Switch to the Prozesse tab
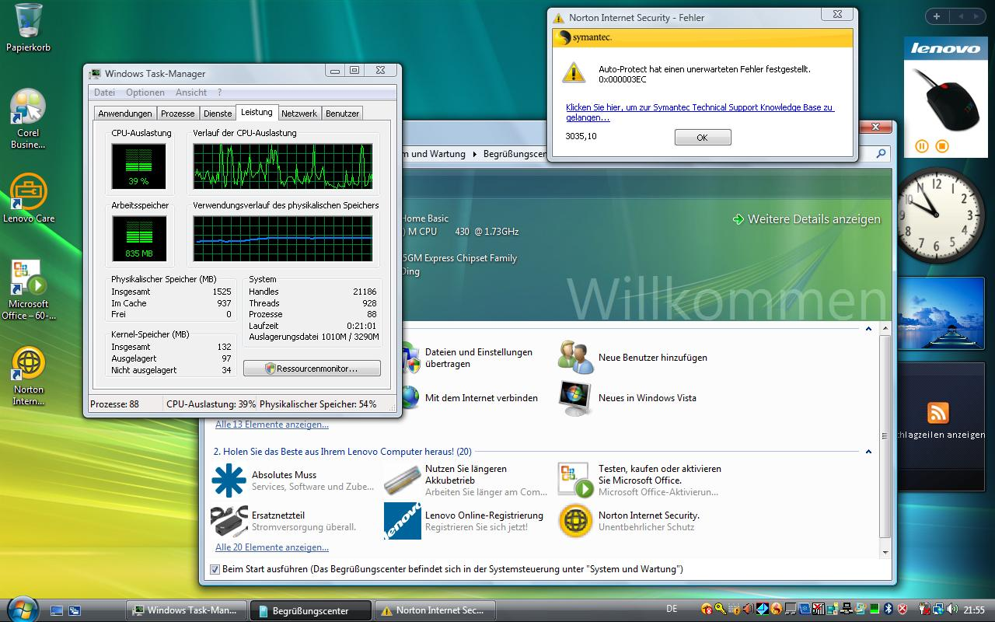The height and width of the screenshot is (622, 995). pos(178,114)
